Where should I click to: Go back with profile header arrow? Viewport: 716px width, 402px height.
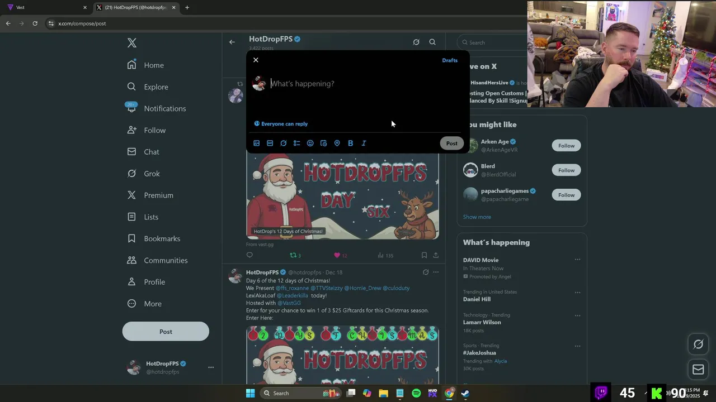pos(232,42)
